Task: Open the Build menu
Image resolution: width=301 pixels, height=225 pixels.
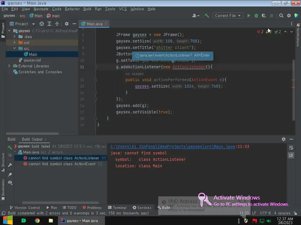Action: click(87, 9)
